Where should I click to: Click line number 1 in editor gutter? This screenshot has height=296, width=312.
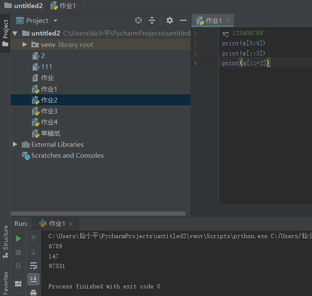click(195, 33)
